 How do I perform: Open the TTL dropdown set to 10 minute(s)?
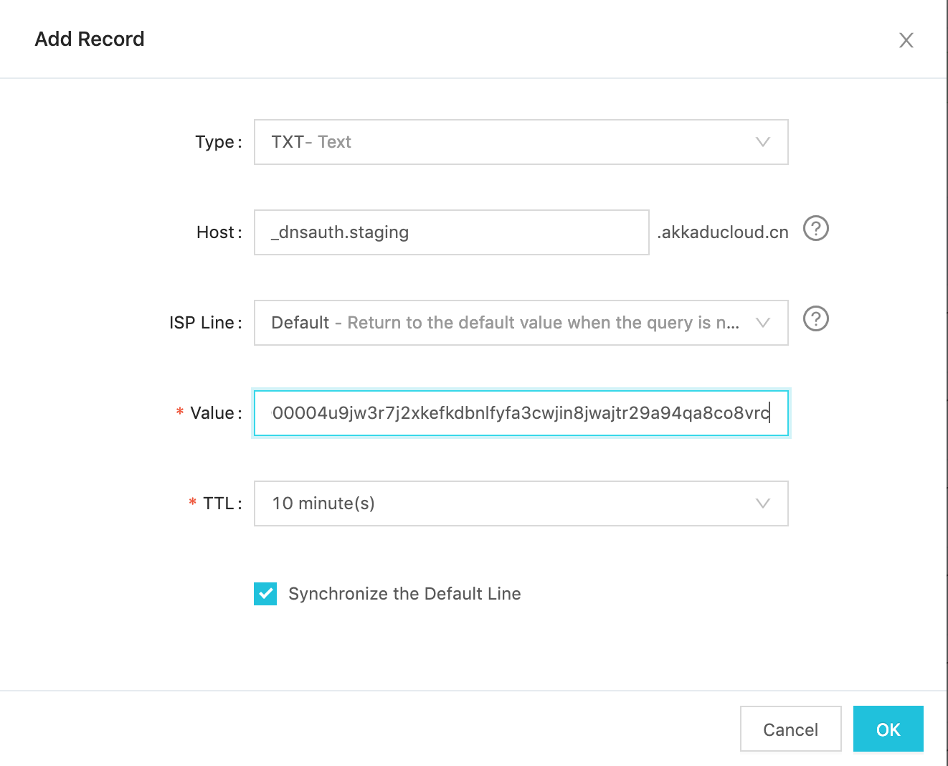[x=502, y=503]
